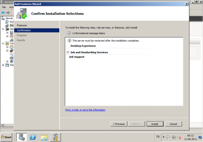Click the Install button

click(155, 124)
